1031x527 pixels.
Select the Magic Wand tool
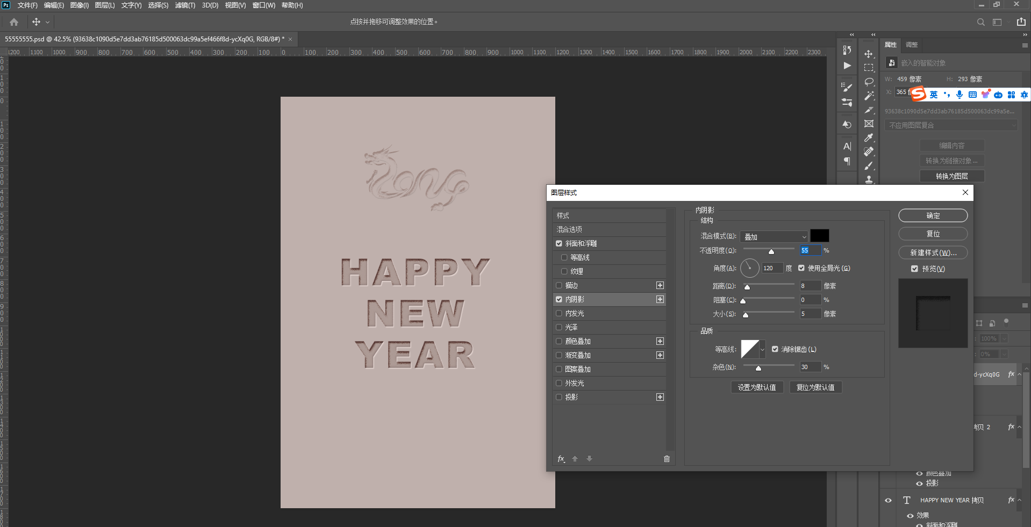(x=869, y=96)
